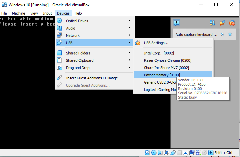240x157 pixels.
Task: Click the don't show again notification icon
Action: 222,34
